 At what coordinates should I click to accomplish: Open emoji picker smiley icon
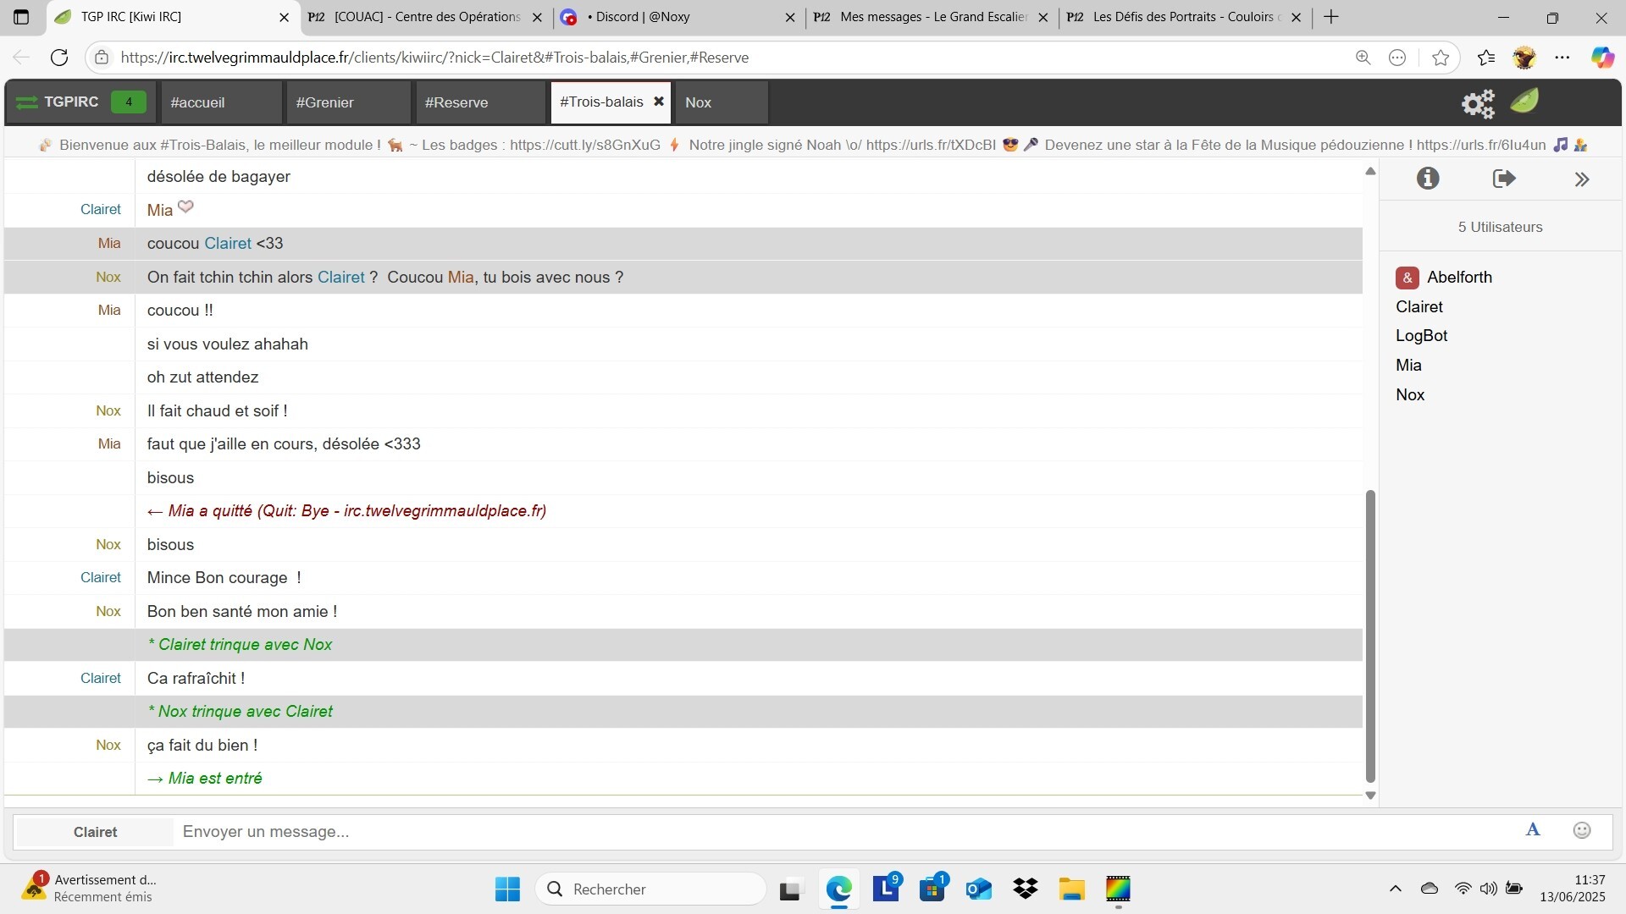[1581, 830]
